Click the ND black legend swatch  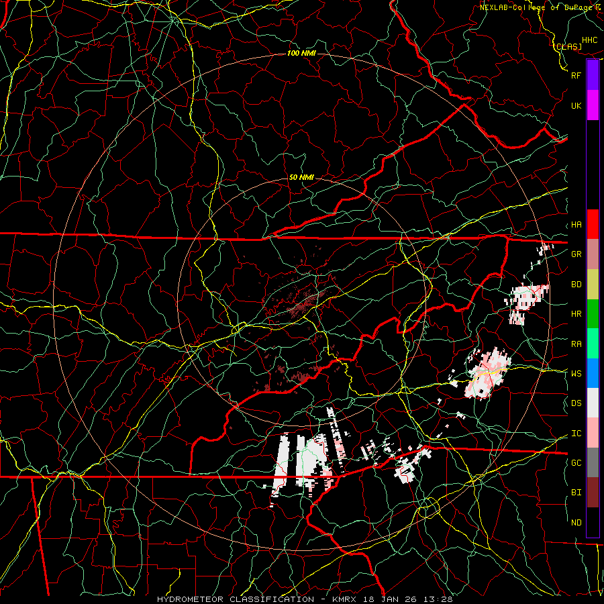(593, 522)
